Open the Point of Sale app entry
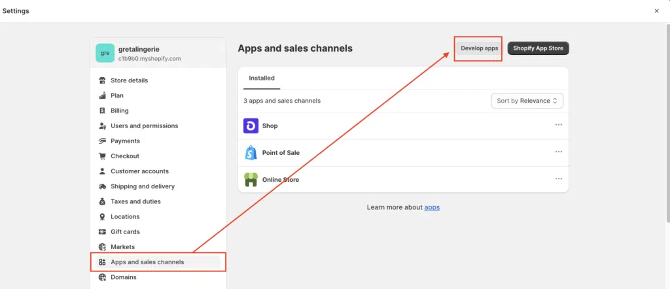This screenshot has height=289, width=670. [403, 153]
